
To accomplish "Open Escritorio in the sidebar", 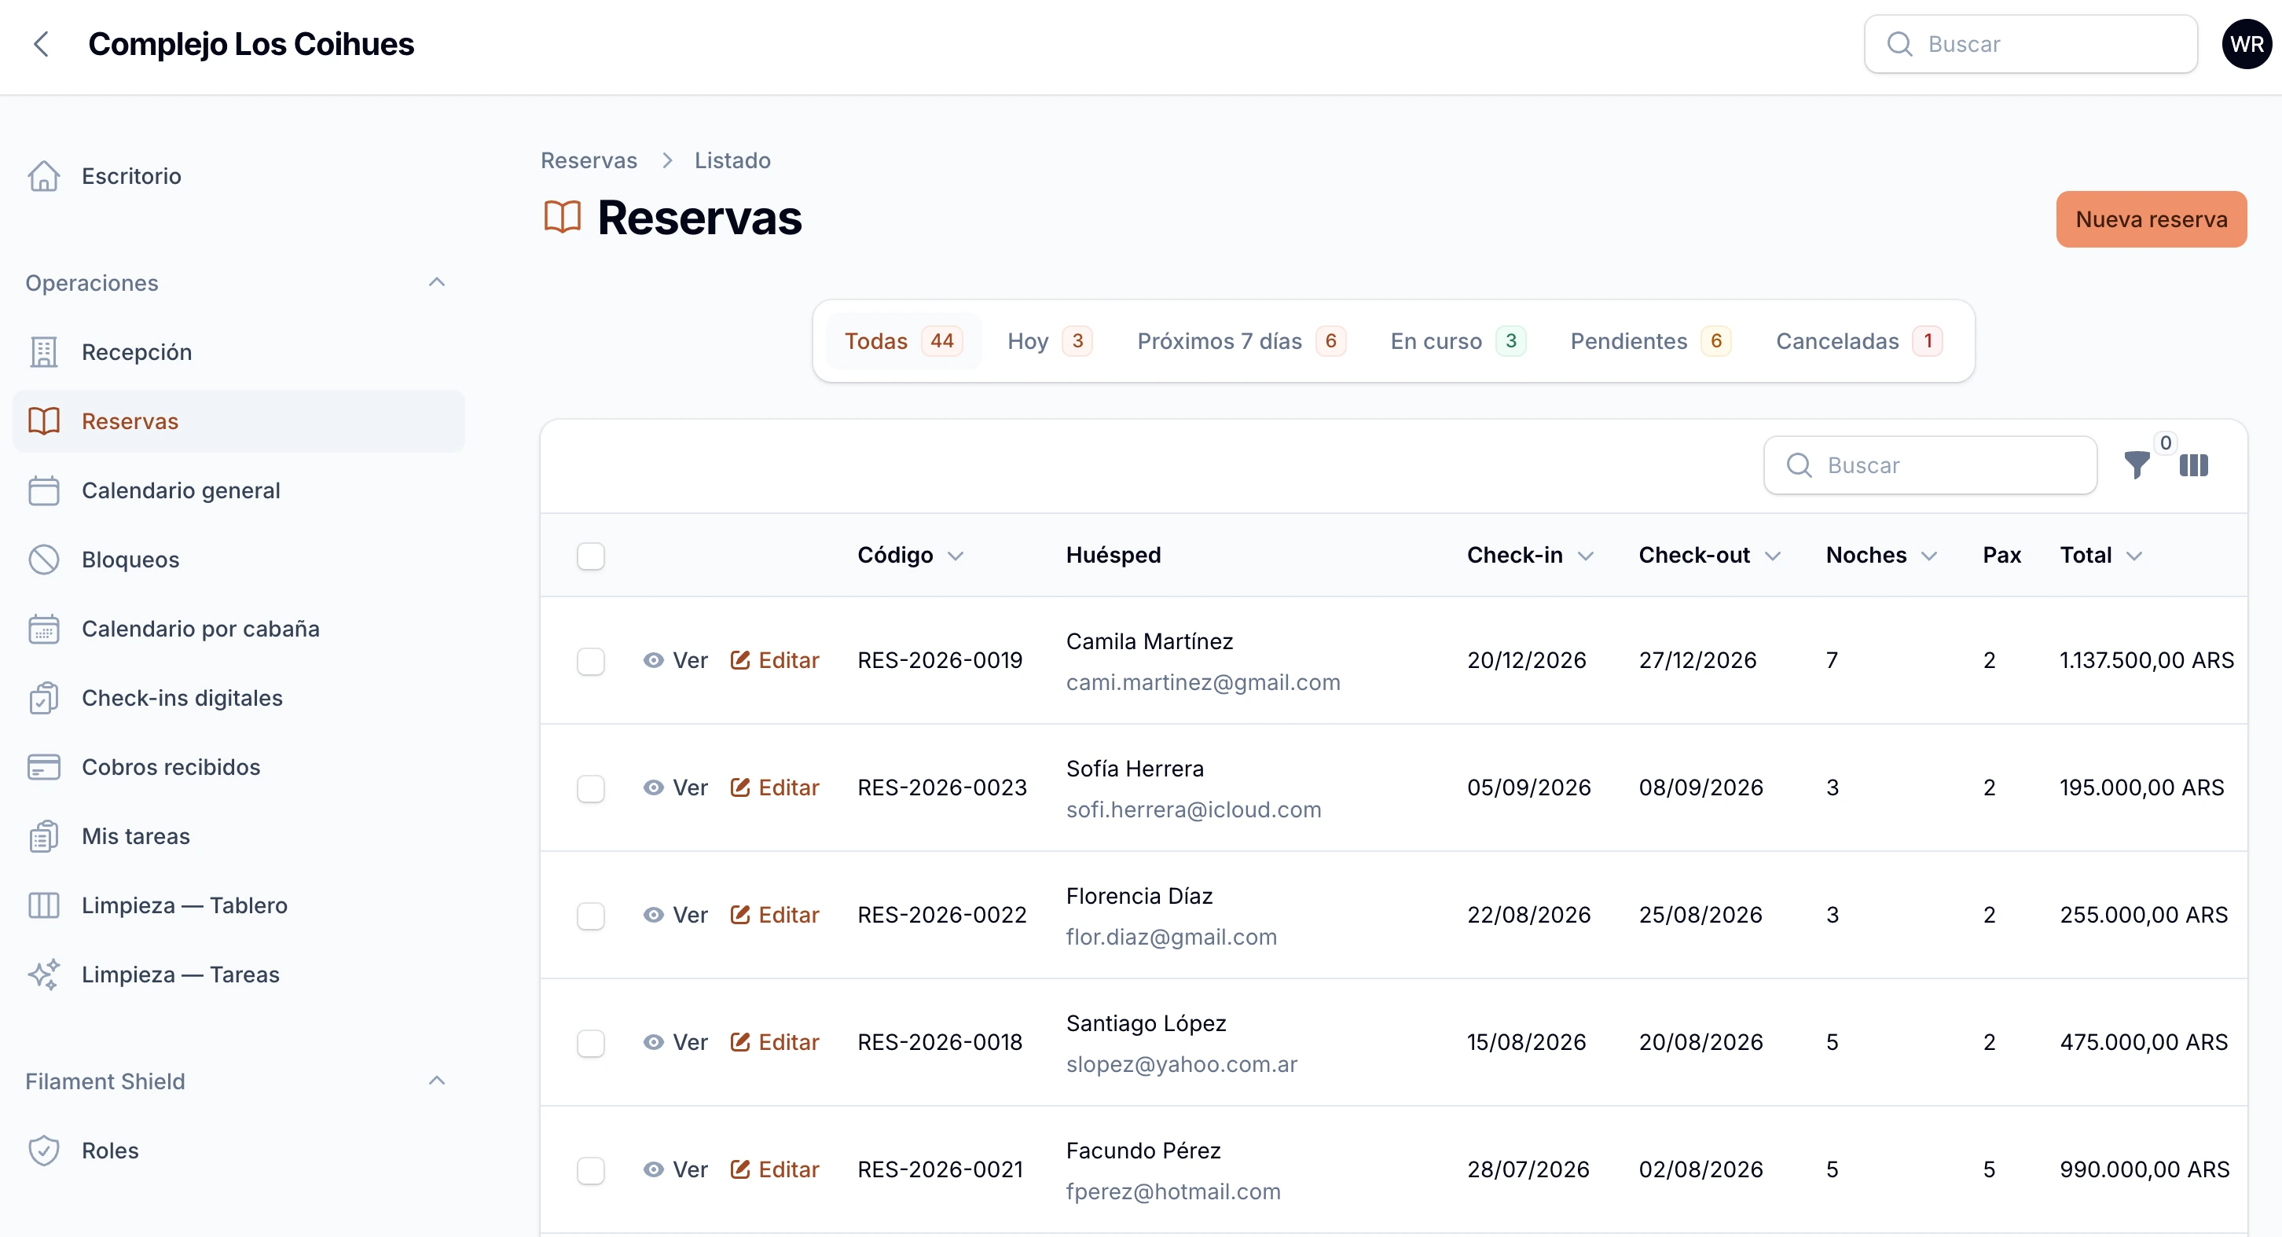I will coord(239,175).
